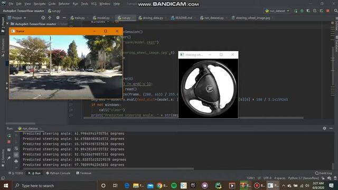Click the Search Everywhere magnifier icon
The width and height of the screenshot is (338, 190).
(336, 11)
